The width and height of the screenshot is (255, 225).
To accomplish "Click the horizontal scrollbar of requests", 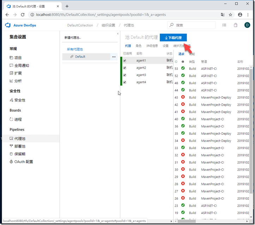I will pyautogui.click(x=187, y=221).
